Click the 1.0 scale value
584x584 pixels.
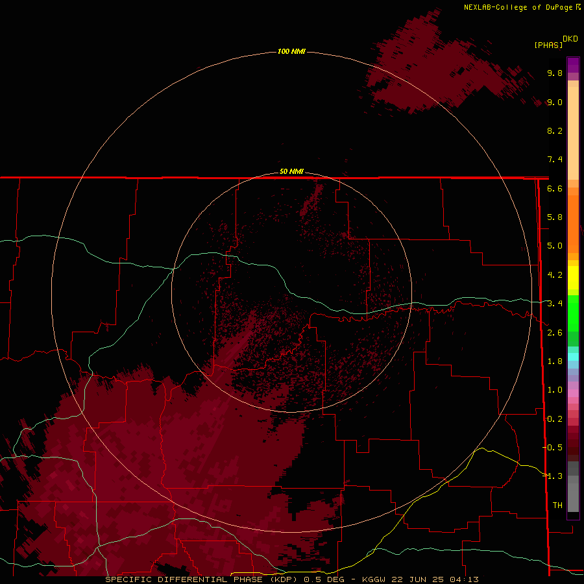pos(555,390)
